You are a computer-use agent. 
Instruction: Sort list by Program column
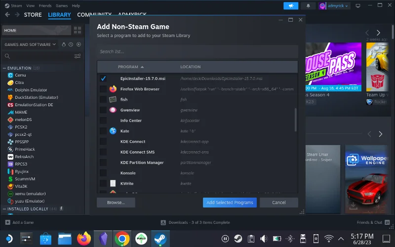(x=130, y=67)
